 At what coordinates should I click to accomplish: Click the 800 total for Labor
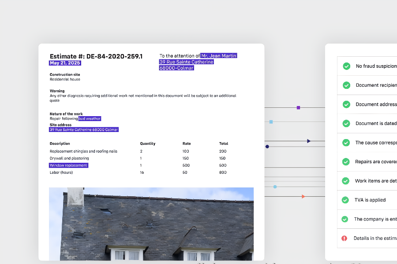(x=223, y=172)
